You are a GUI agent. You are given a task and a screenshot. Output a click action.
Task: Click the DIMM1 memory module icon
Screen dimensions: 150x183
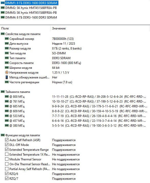pos(3,3)
